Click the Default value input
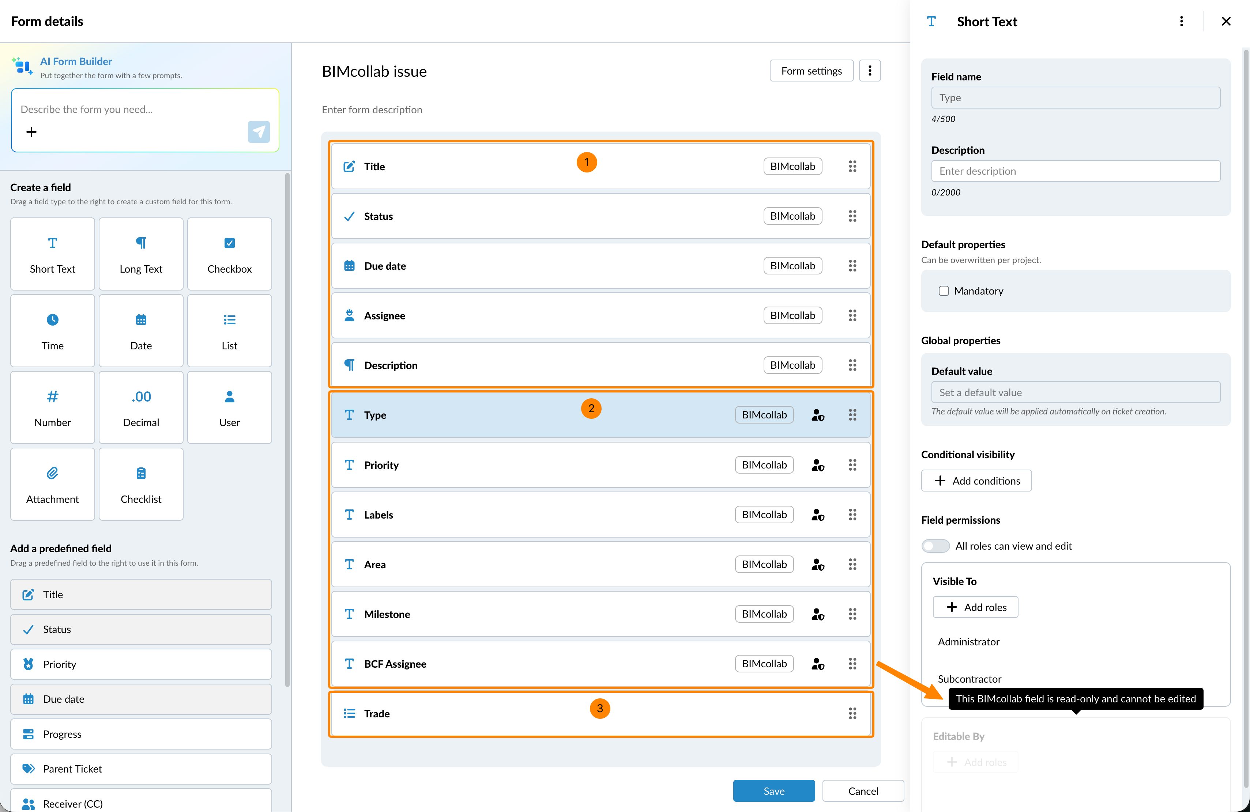1250x812 pixels. click(1076, 392)
